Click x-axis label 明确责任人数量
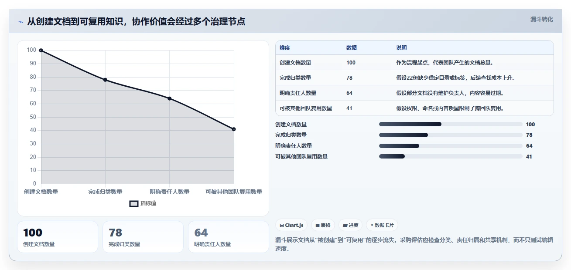 (170, 192)
